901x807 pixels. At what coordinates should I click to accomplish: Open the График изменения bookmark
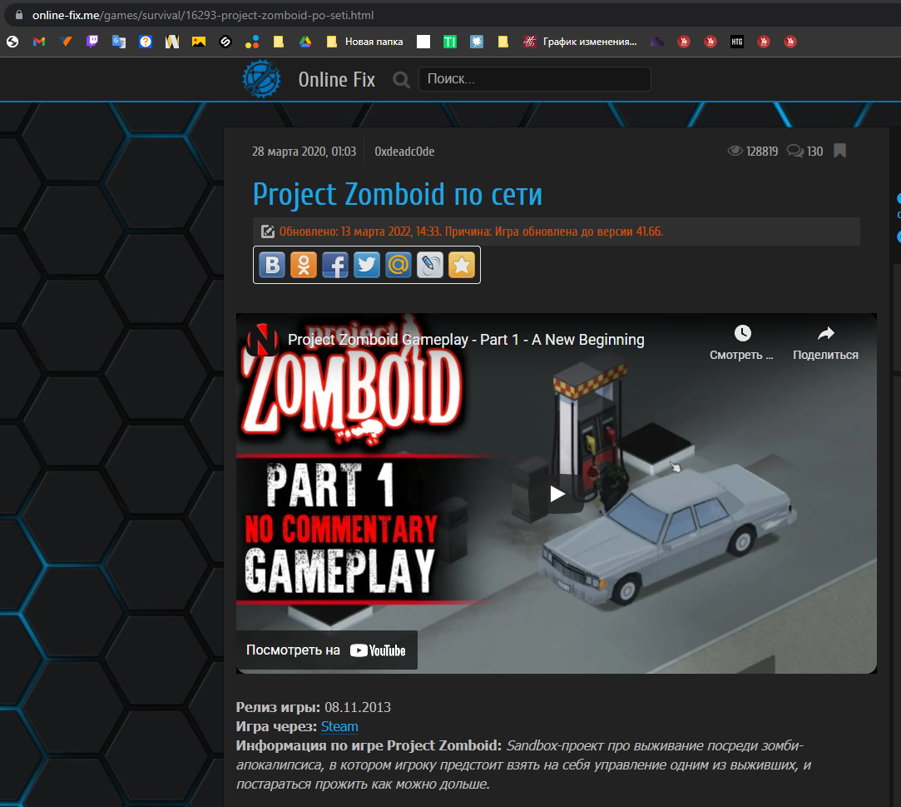[580, 42]
